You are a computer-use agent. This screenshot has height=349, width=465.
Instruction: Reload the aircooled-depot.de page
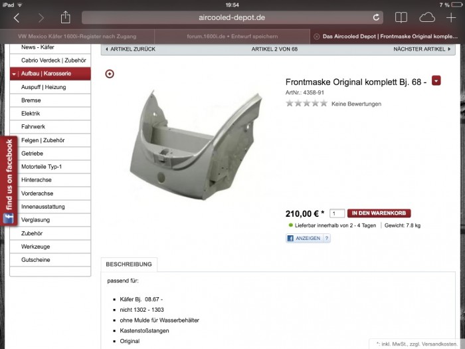[376, 17]
